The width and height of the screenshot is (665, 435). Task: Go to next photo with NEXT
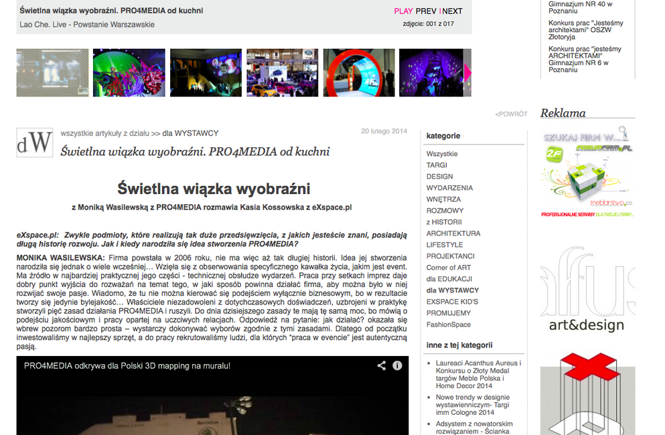pyautogui.click(x=452, y=11)
